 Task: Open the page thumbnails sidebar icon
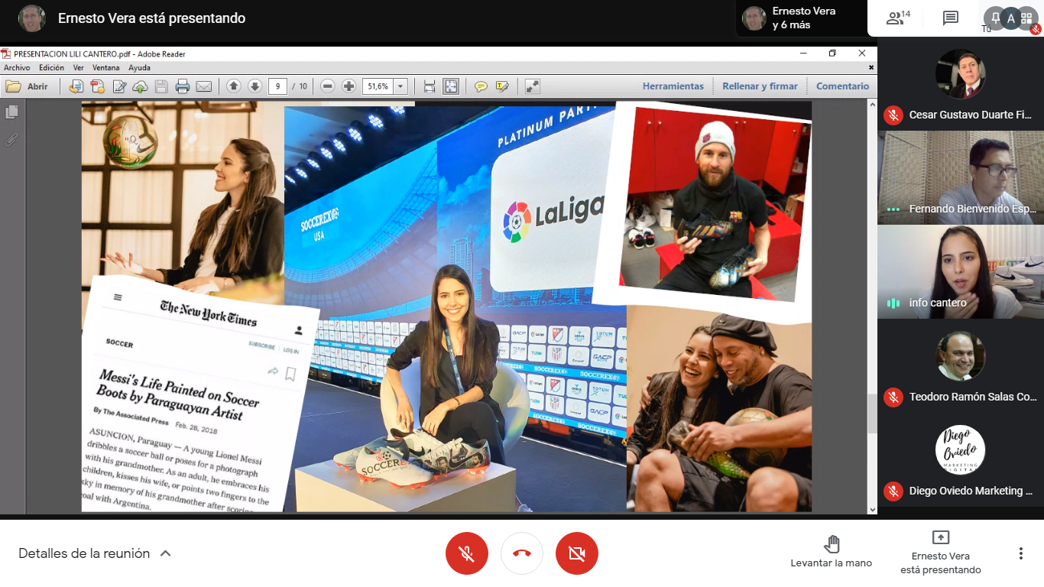click(x=11, y=112)
